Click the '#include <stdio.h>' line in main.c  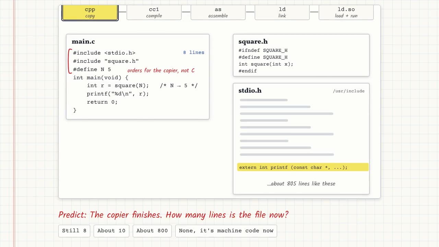[104, 53]
